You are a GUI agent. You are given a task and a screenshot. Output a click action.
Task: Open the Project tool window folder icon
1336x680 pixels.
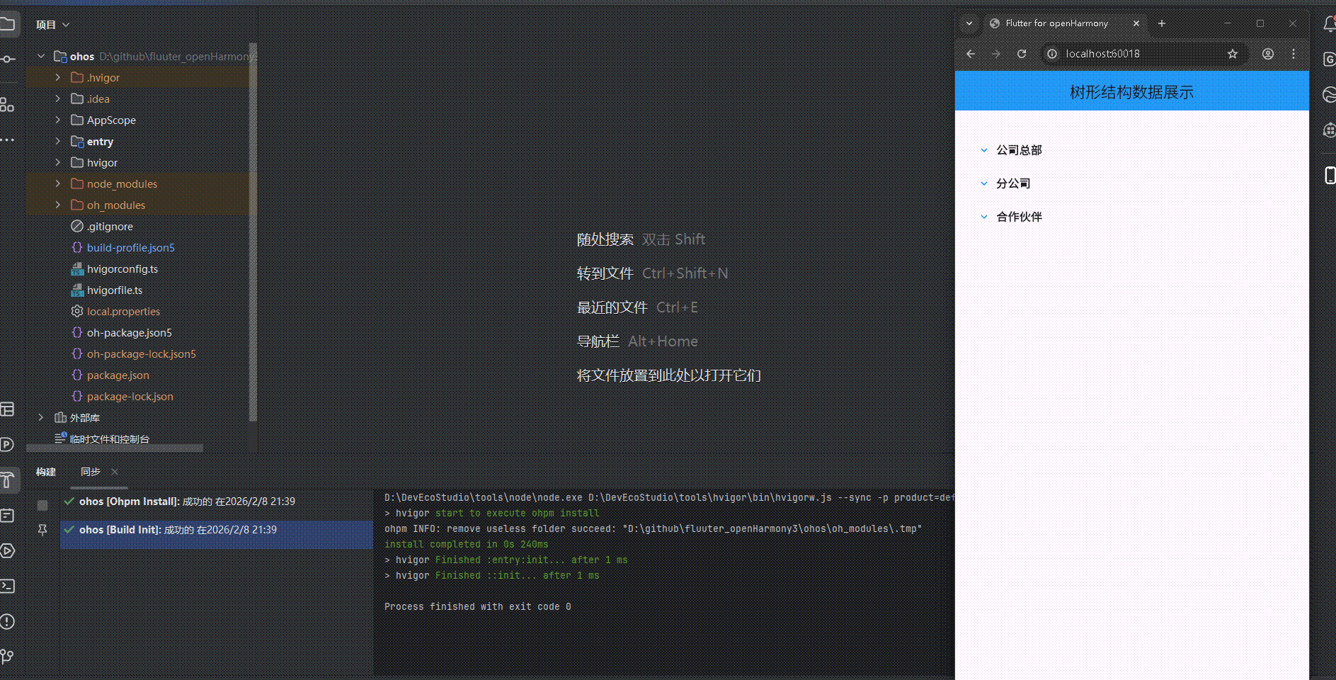click(x=7, y=24)
